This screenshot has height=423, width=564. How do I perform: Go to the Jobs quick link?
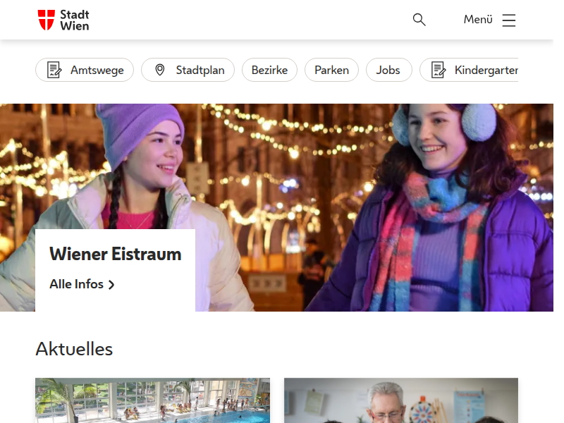pos(388,70)
